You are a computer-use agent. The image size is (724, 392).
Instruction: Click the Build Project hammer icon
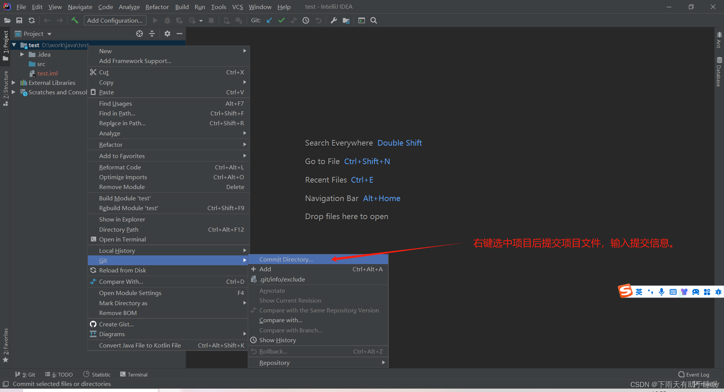(x=75, y=20)
